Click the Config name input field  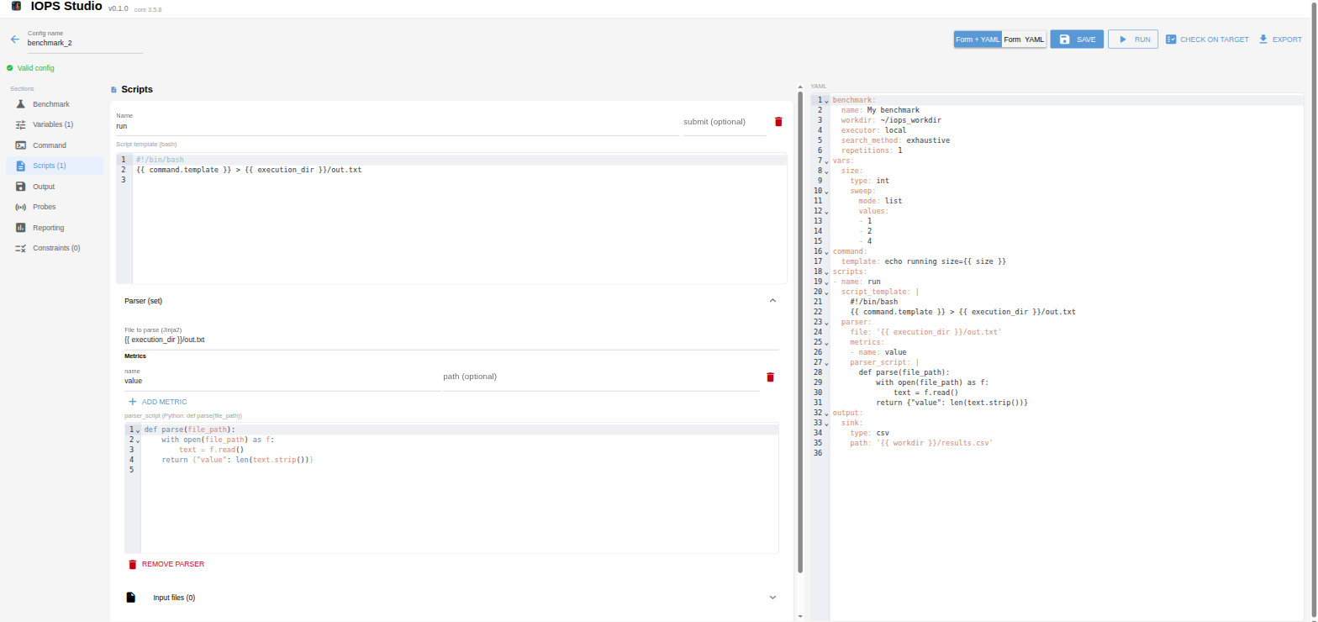[x=85, y=43]
